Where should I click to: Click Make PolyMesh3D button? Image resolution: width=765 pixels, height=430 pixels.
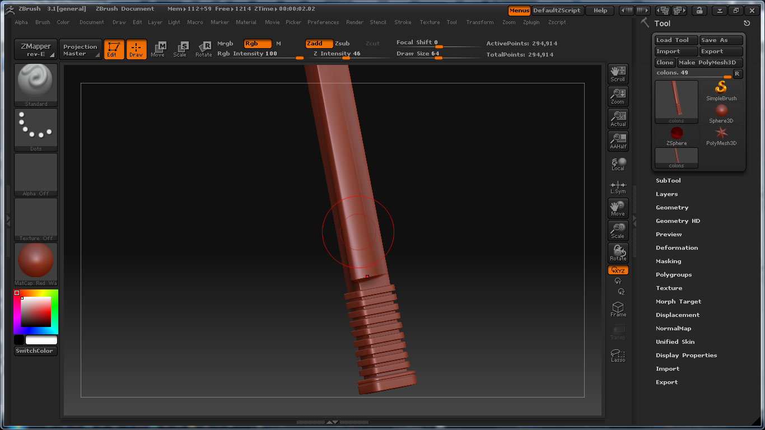pyautogui.click(x=710, y=63)
